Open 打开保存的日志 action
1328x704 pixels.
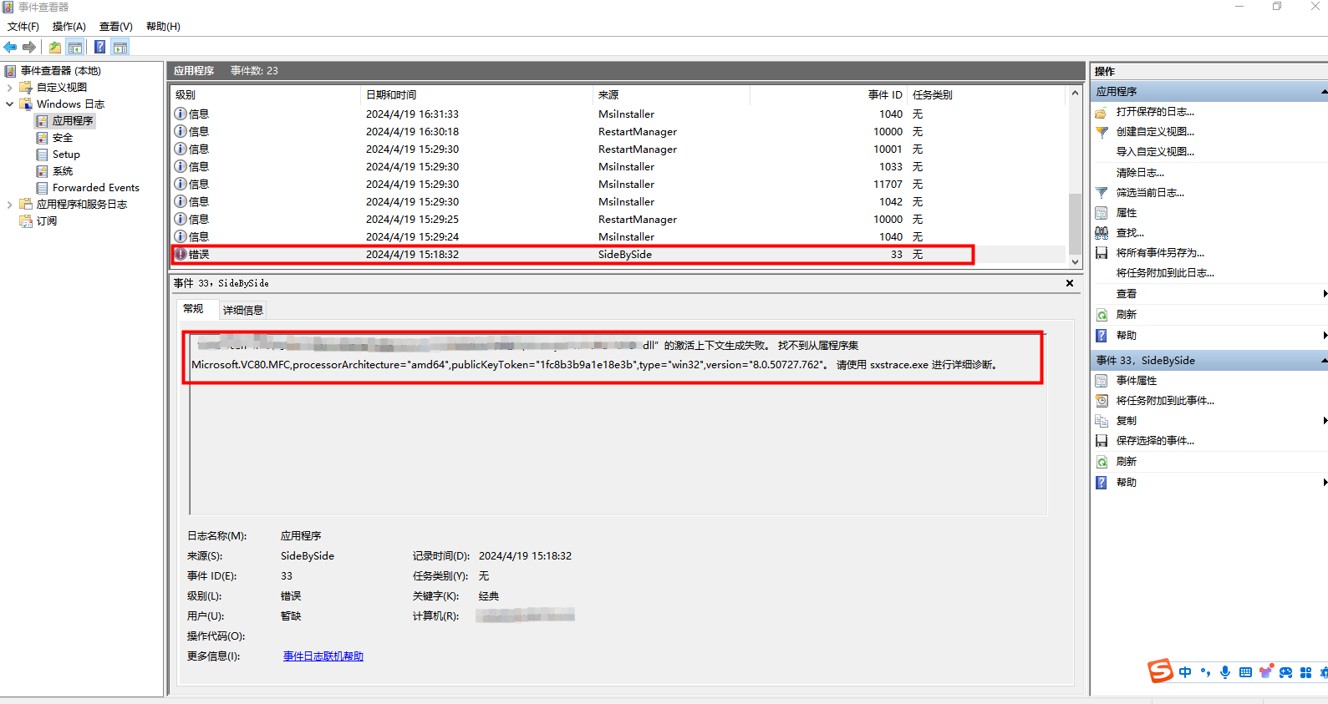[x=1155, y=111]
